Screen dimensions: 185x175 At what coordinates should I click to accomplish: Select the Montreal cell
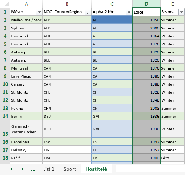pyautogui.click(x=26, y=68)
